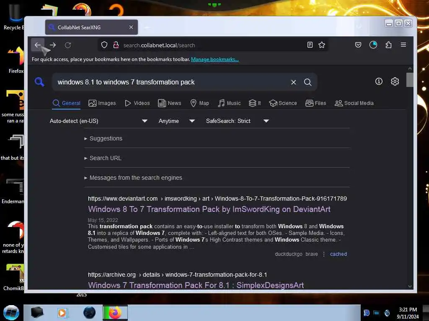Submit the search using the magnifier icon

(x=308, y=82)
